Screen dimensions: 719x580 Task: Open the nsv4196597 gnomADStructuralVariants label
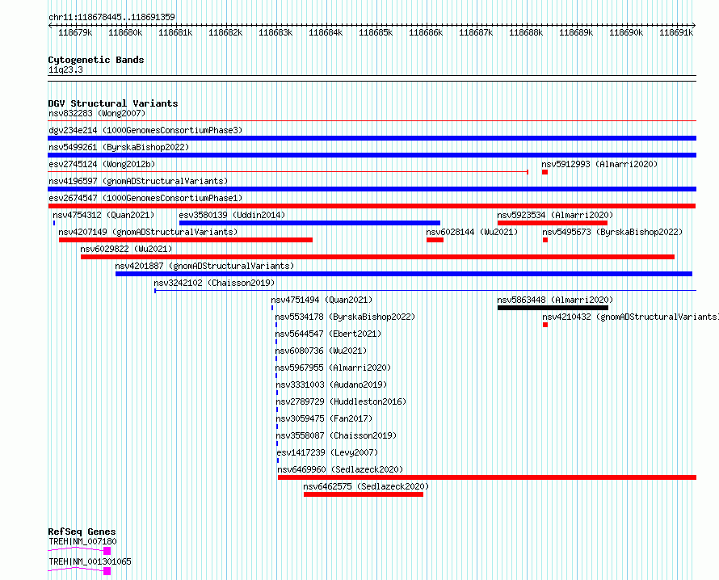point(138,181)
